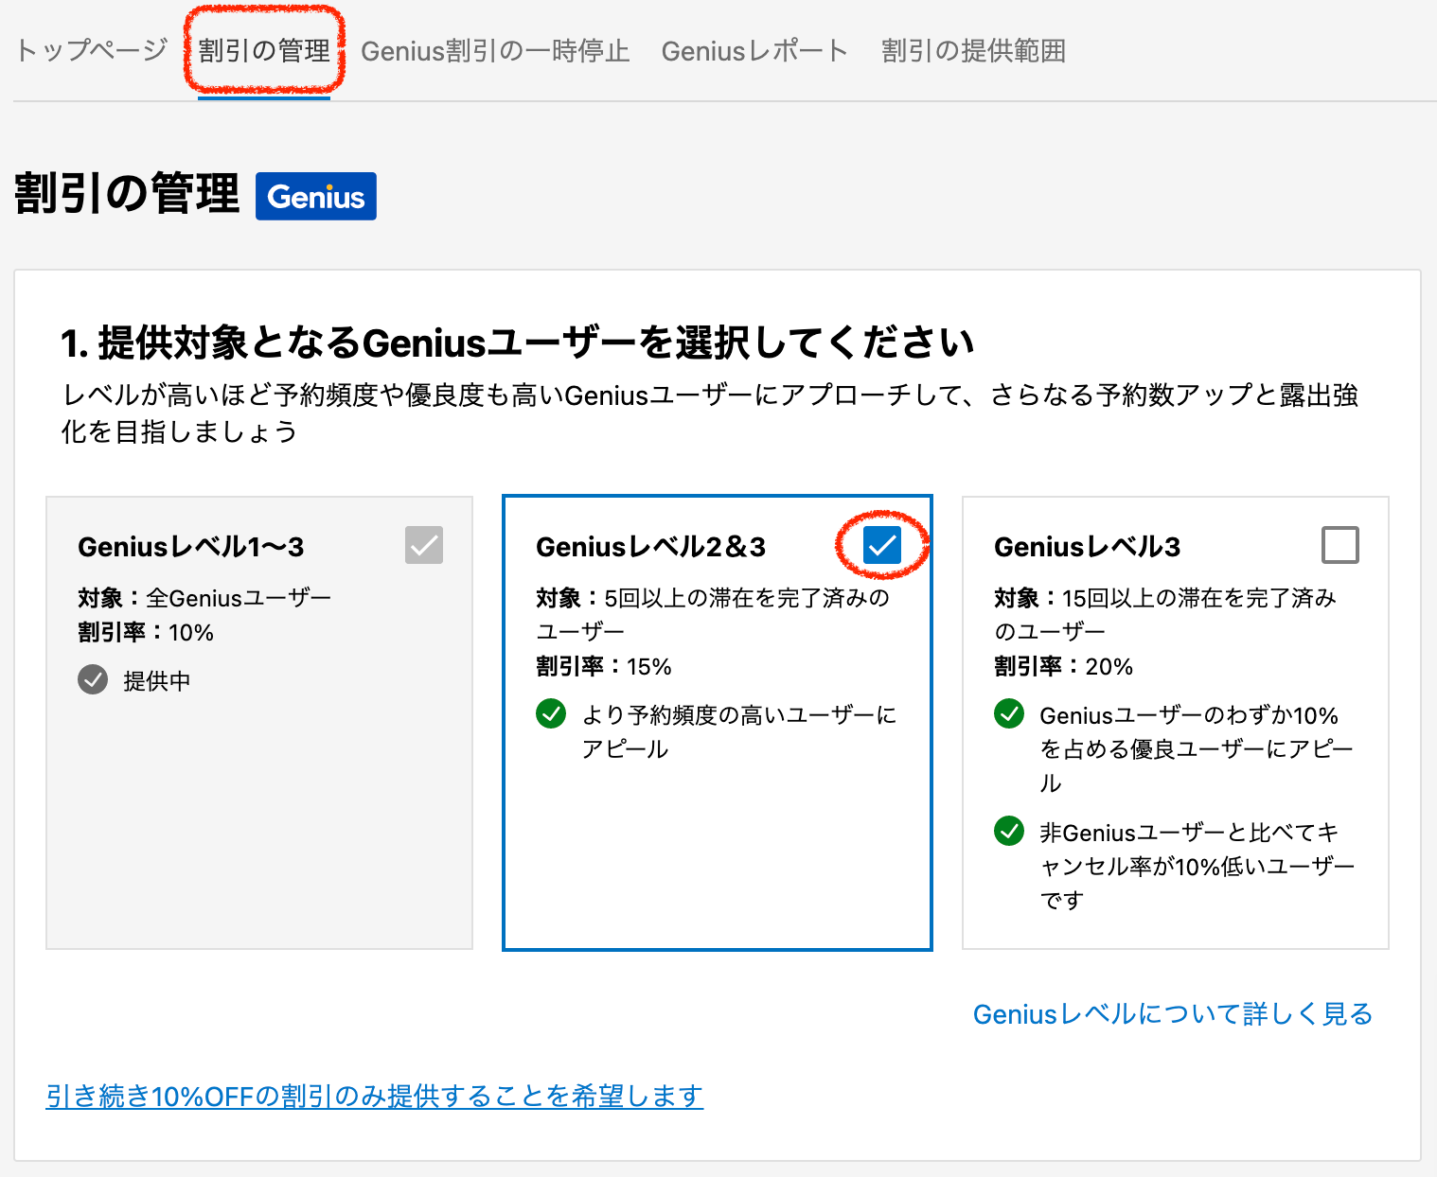Select the Geniusレベル3 card title
Screen dimensions: 1437x1177
tap(1087, 547)
